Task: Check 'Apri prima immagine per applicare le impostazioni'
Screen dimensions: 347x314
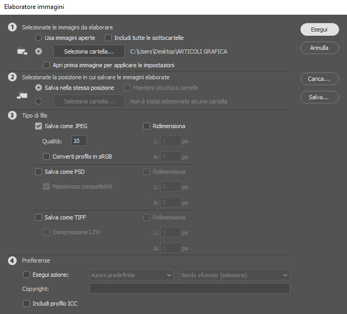Action: tap(46, 65)
